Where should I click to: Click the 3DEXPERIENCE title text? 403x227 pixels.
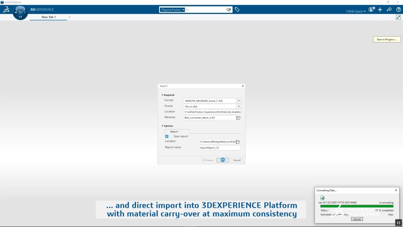42,10
